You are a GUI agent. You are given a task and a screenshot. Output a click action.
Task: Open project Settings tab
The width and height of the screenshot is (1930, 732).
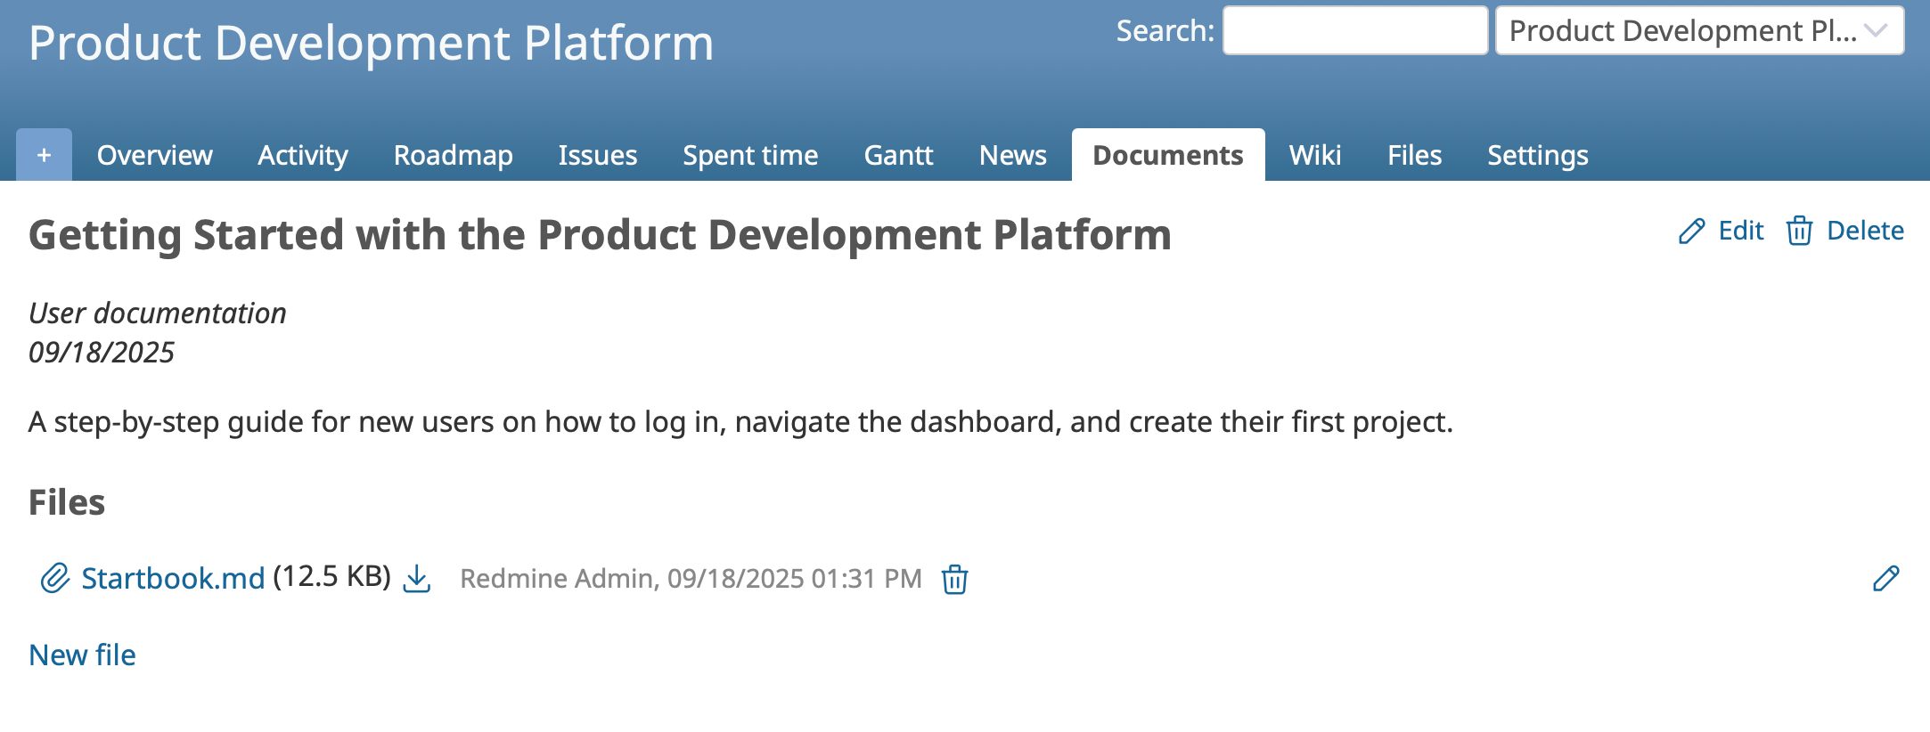point(1537,156)
